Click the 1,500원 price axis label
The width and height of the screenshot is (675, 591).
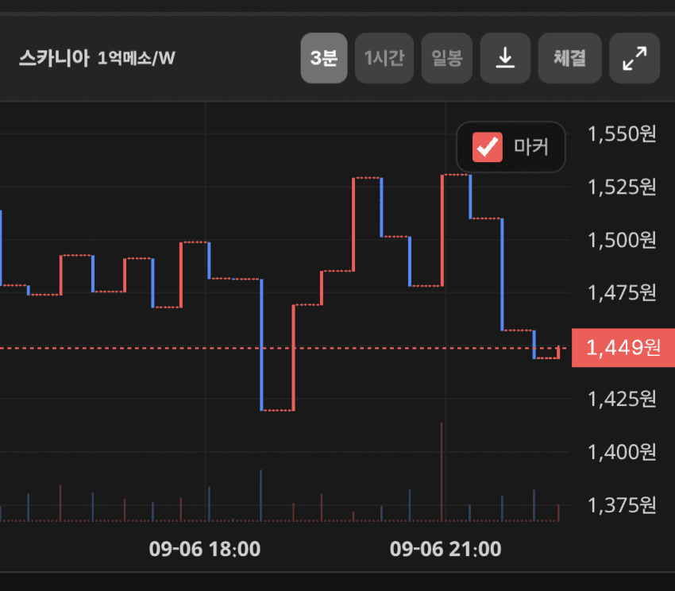[x=622, y=241]
